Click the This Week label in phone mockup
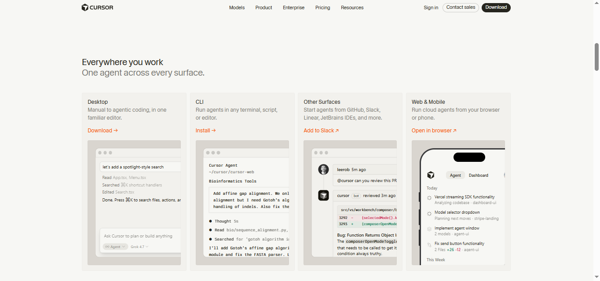Image resolution: width=600 pixels, height=281 pixels. (x=436, y=260)
